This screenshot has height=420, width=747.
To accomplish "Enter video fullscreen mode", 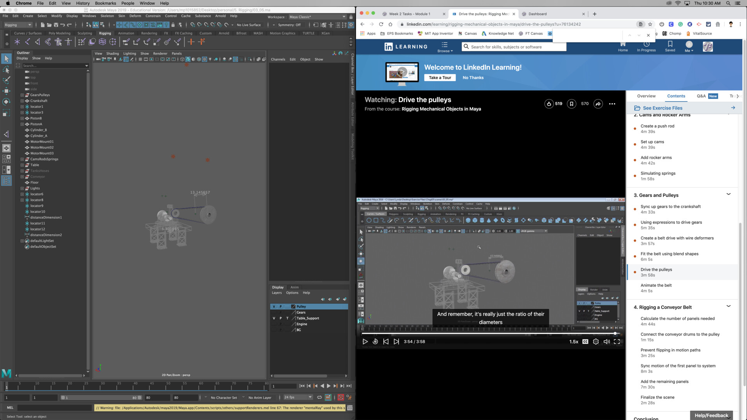I will [x=617, y=342].
